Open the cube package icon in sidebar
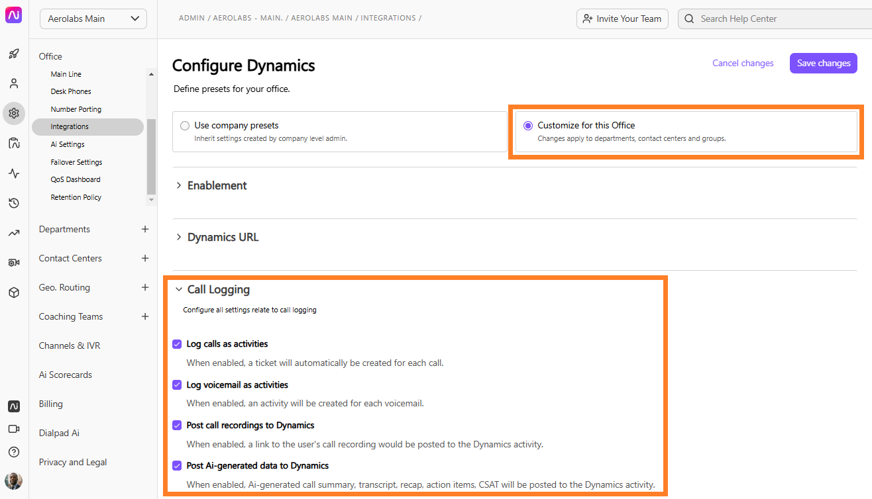872x499 pixels. click(x=14, y=293)
